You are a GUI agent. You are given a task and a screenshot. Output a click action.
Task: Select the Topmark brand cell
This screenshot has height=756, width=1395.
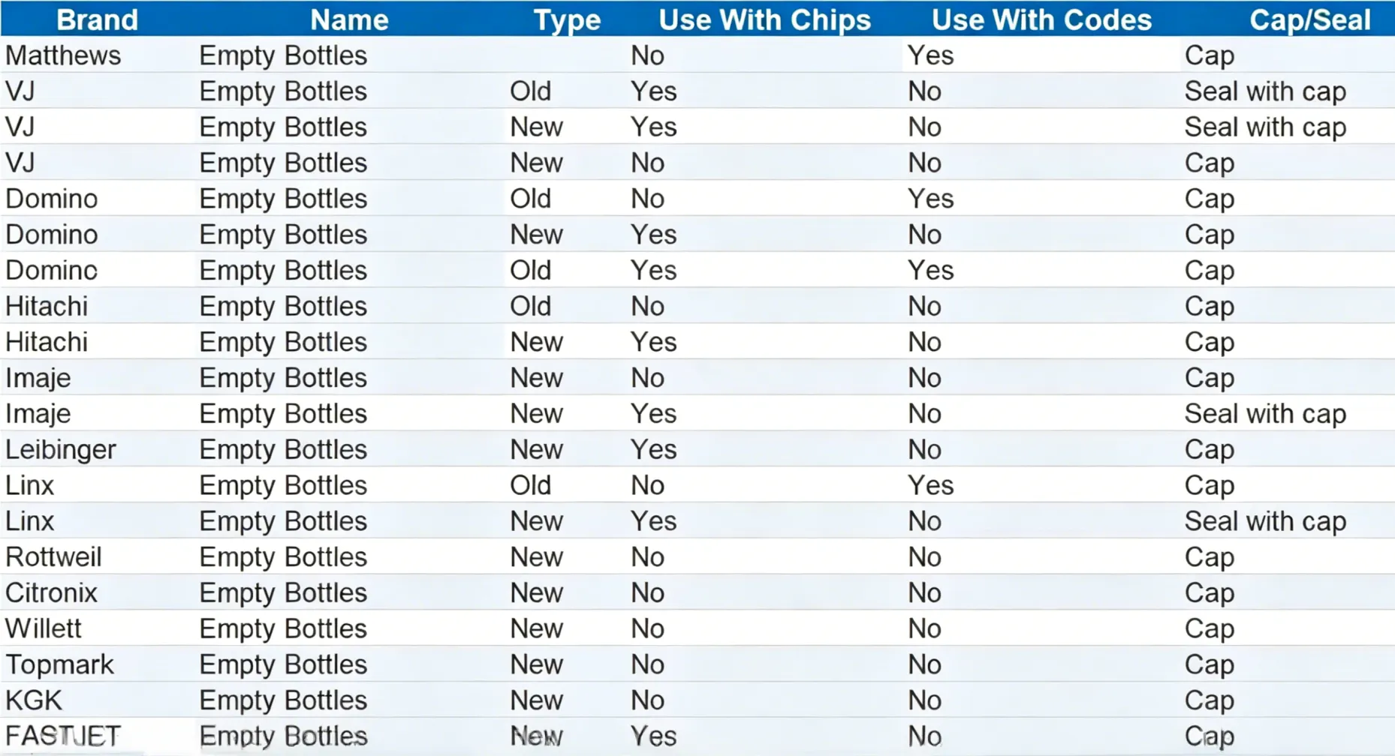[x=59, y=665]
